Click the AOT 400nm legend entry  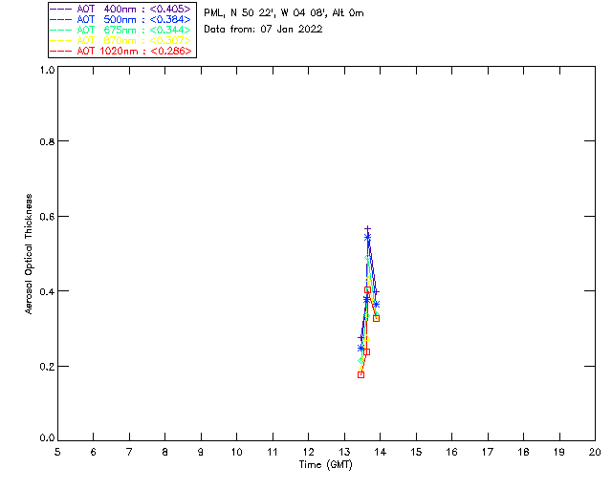(120, 9)
